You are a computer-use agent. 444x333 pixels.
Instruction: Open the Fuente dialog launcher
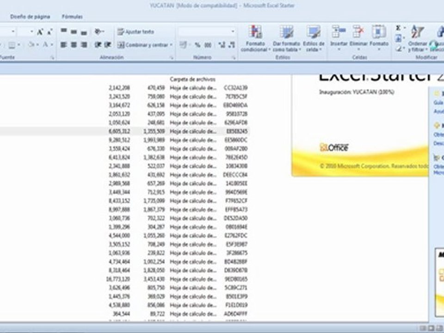[52, 57]
